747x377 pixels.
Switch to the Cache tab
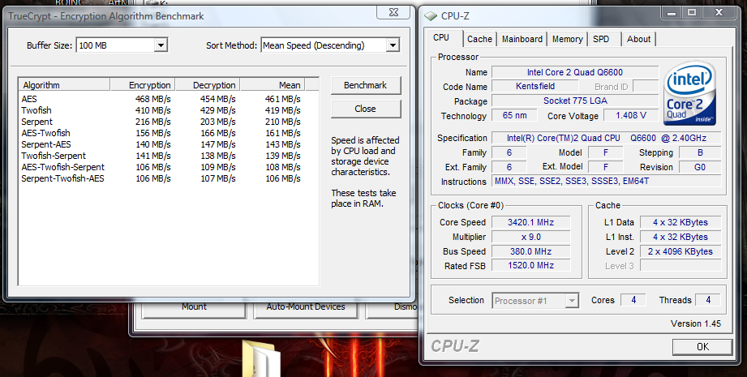(x=479, y=39)
